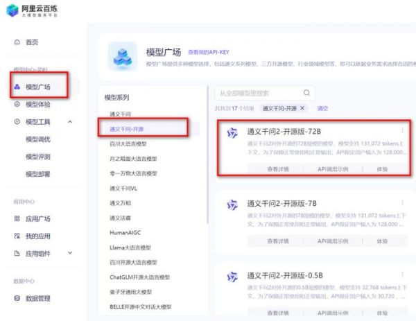Expand the 应用组件 sidebar group

(x=69, y=254)
